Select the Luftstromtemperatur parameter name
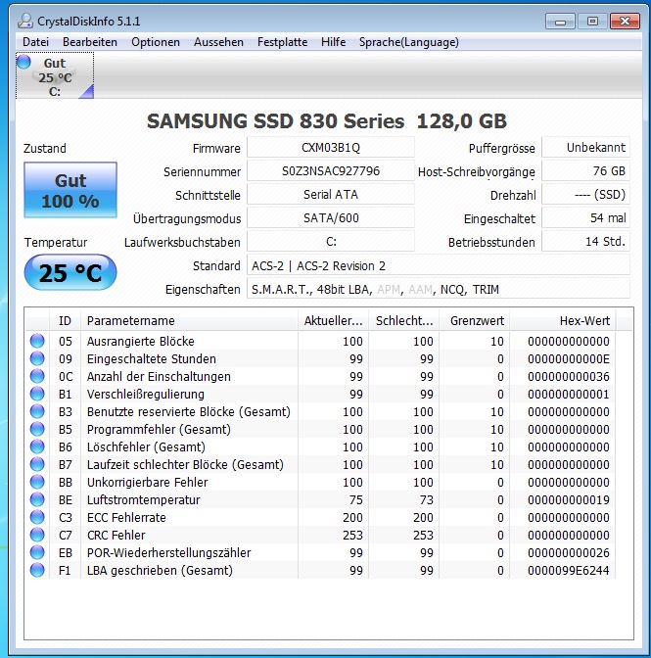This screenshot has height=658, width=651. coord(144,499)
